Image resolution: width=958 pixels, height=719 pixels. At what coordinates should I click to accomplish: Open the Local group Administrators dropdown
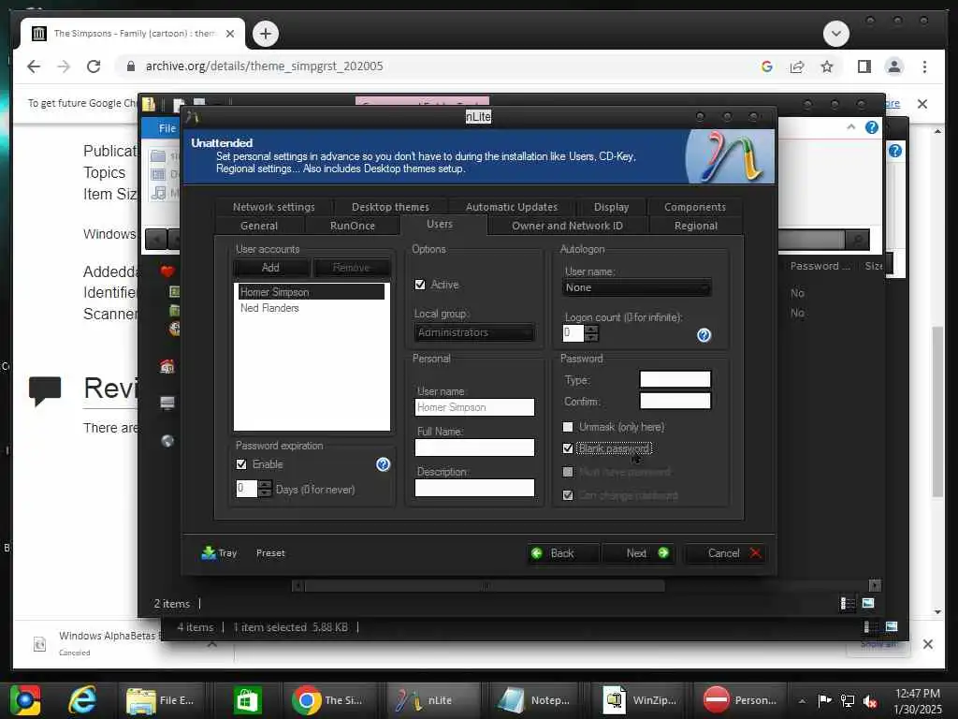pyautogui.click(x=474, y=332)
